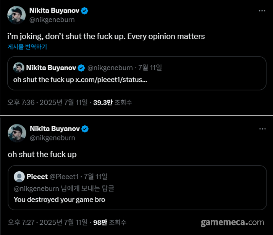273x235 pixels.
Task: Click the Nikita Buyanov name on the bottom tweet
Action: [x=54, y=129]
